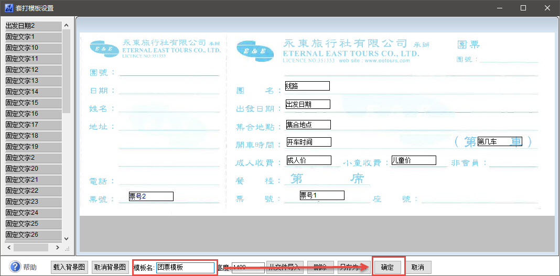Select the 儿童价 field box on the template
Image resolution: width=560 pixels, height=276 pixels.
point(414,160)
